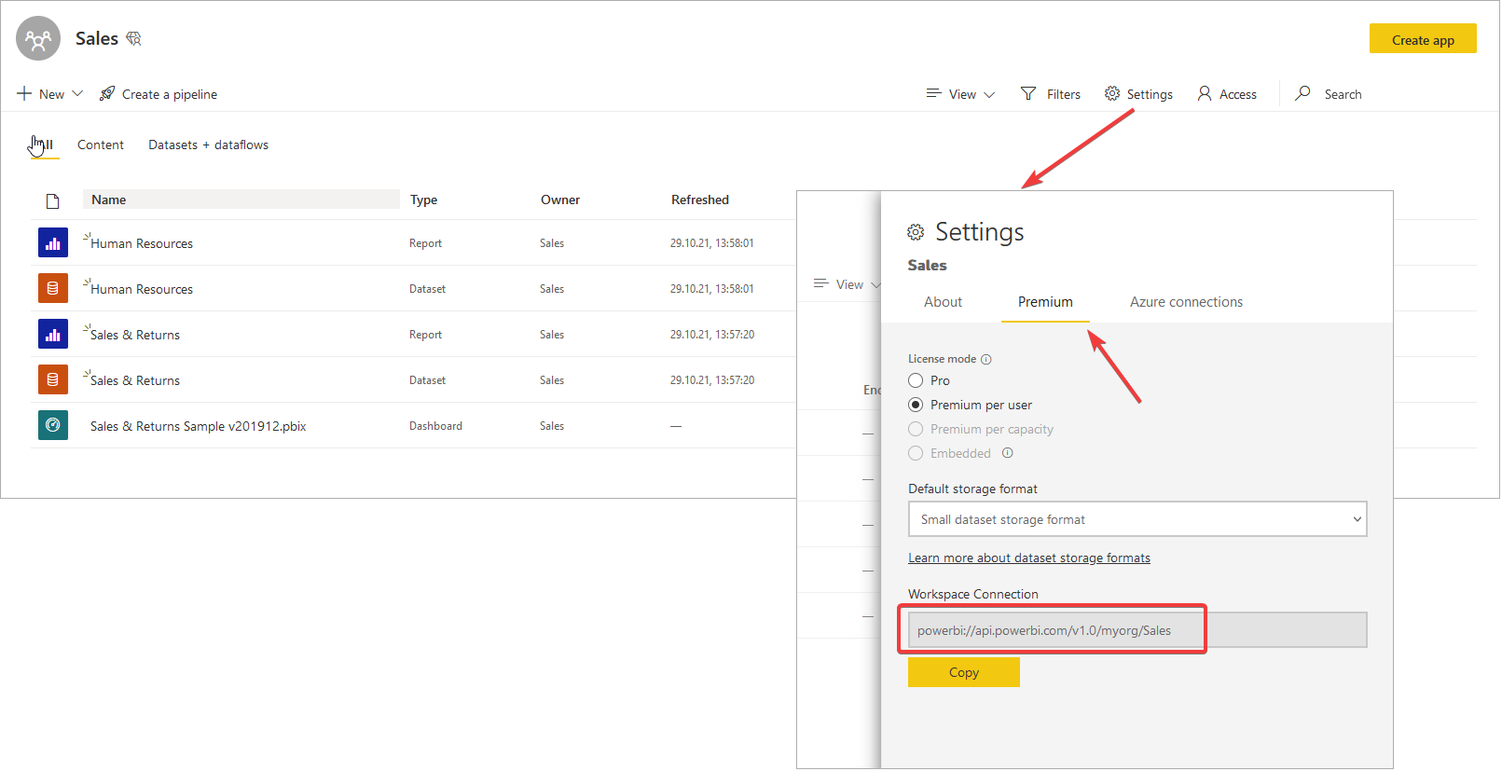Open the View dropdown menu
1502x771 pixels.
[x=961, y=94]
